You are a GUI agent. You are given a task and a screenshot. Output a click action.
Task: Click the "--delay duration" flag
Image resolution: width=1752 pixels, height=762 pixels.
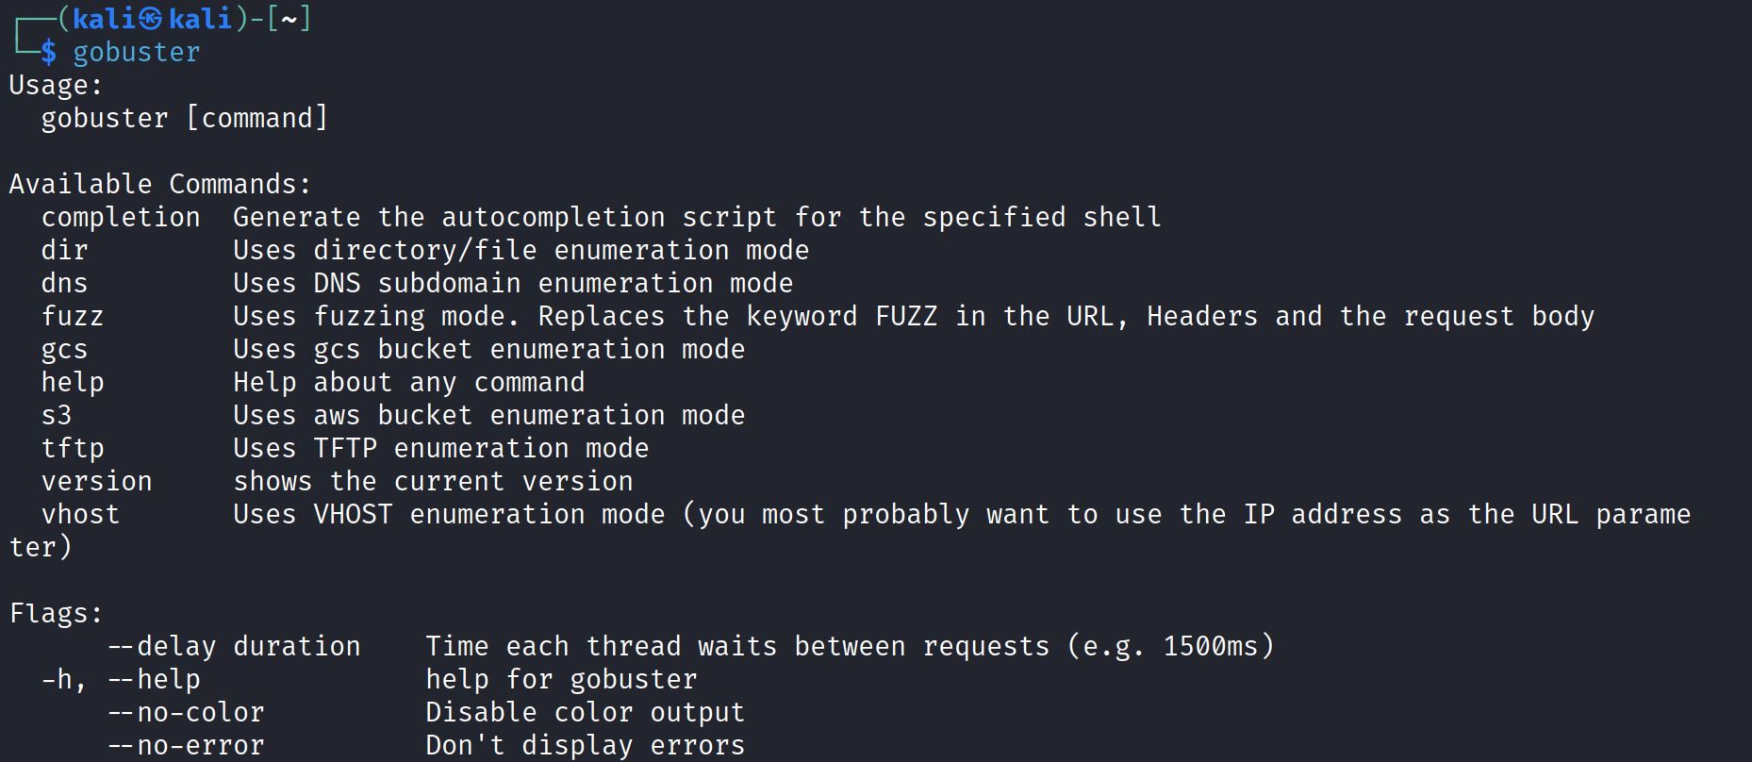click(x=234, y=646)
